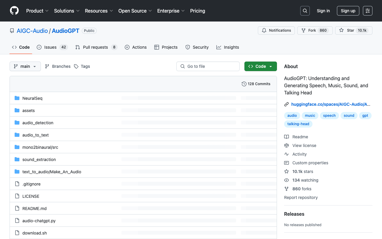382x239 pixels.
Task: Select the speech topic tag
Action: [x=329, y=116]
